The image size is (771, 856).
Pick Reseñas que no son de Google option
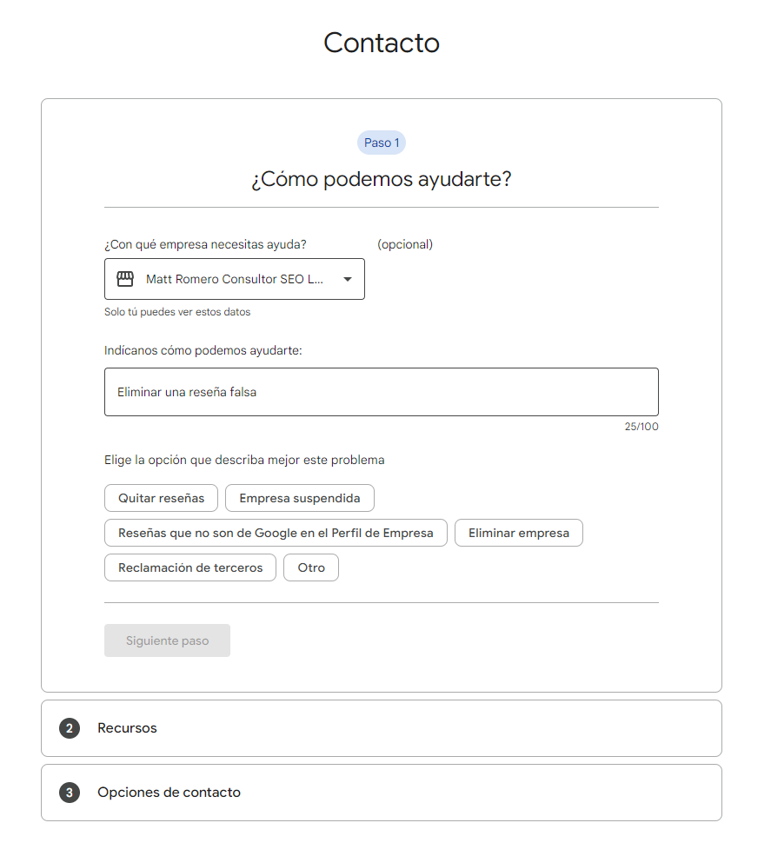276,533
